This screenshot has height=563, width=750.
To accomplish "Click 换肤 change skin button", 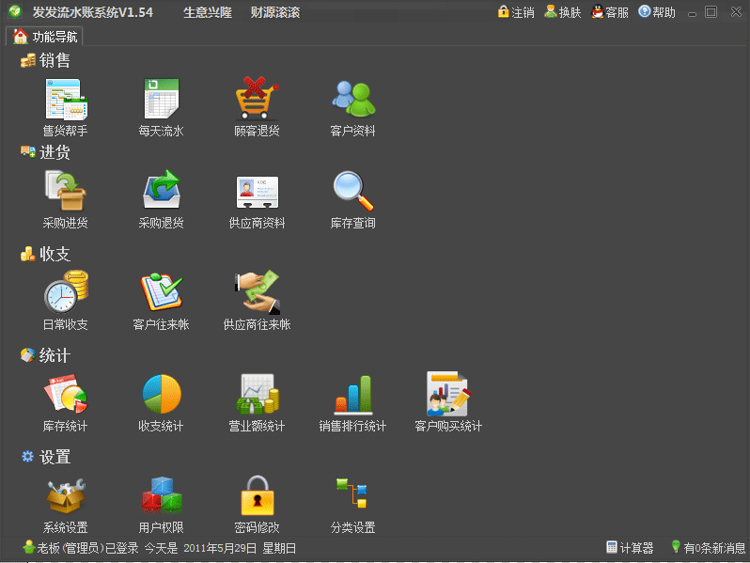I will tap(562, 12).
